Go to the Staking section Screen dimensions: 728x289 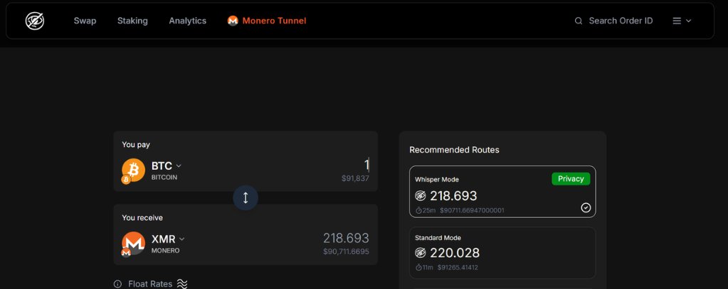(x=132, y=21)
